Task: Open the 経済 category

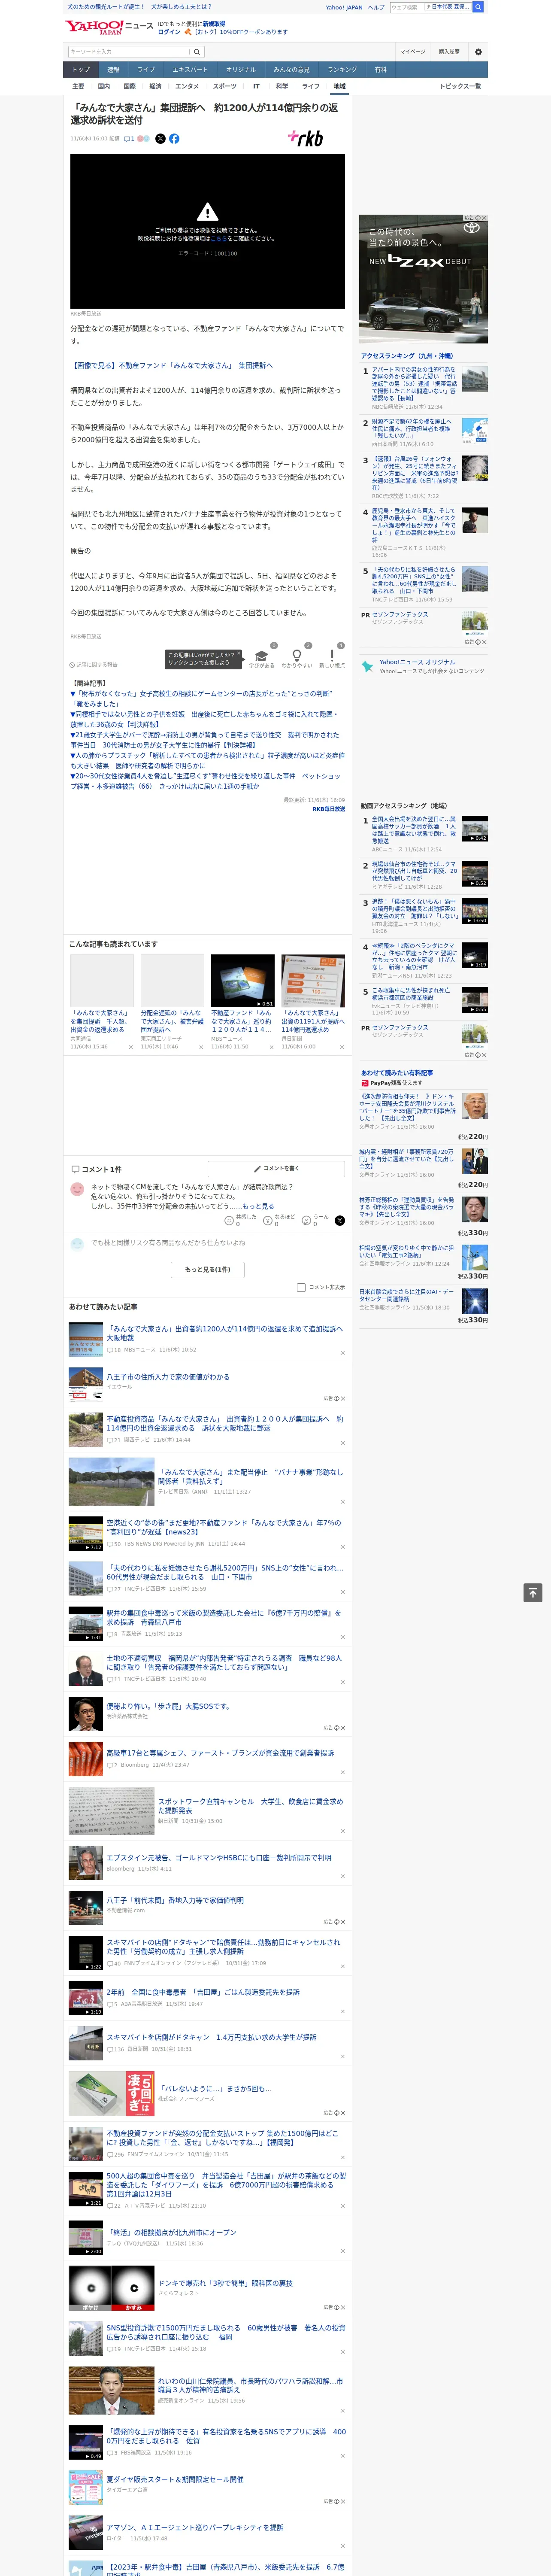Action: [x=155, y=86]
